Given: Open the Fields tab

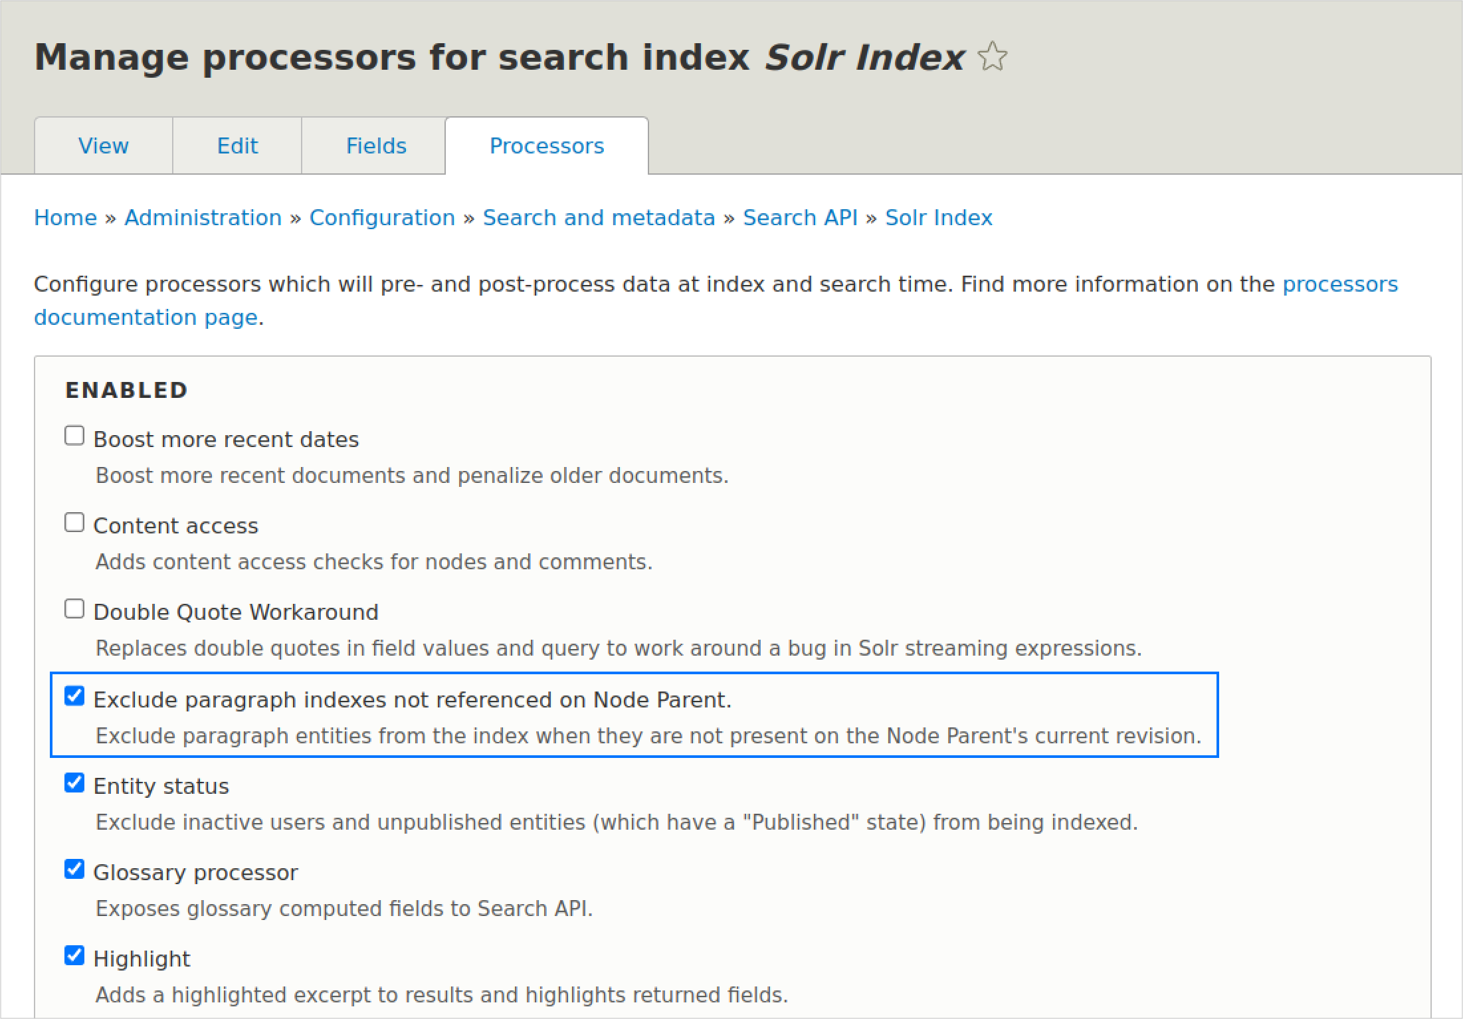Looking at the screenshot, I should [376, 145].
